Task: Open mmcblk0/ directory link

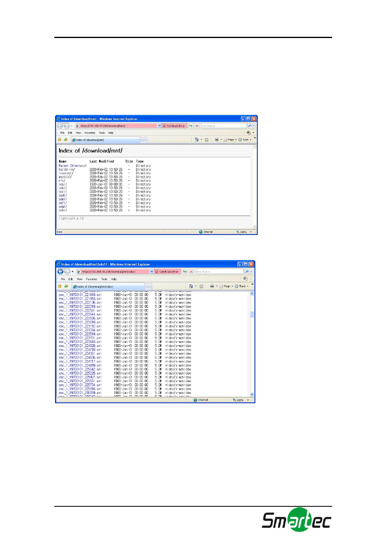Action: 65,177
